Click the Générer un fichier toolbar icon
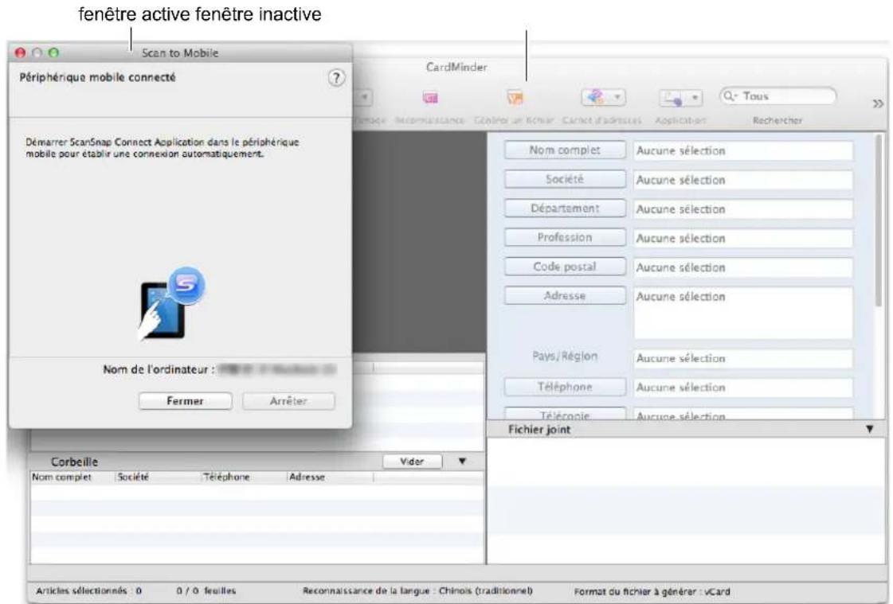Image resolution: width=893 pixels, height=604 pixels. click(515, 98)
